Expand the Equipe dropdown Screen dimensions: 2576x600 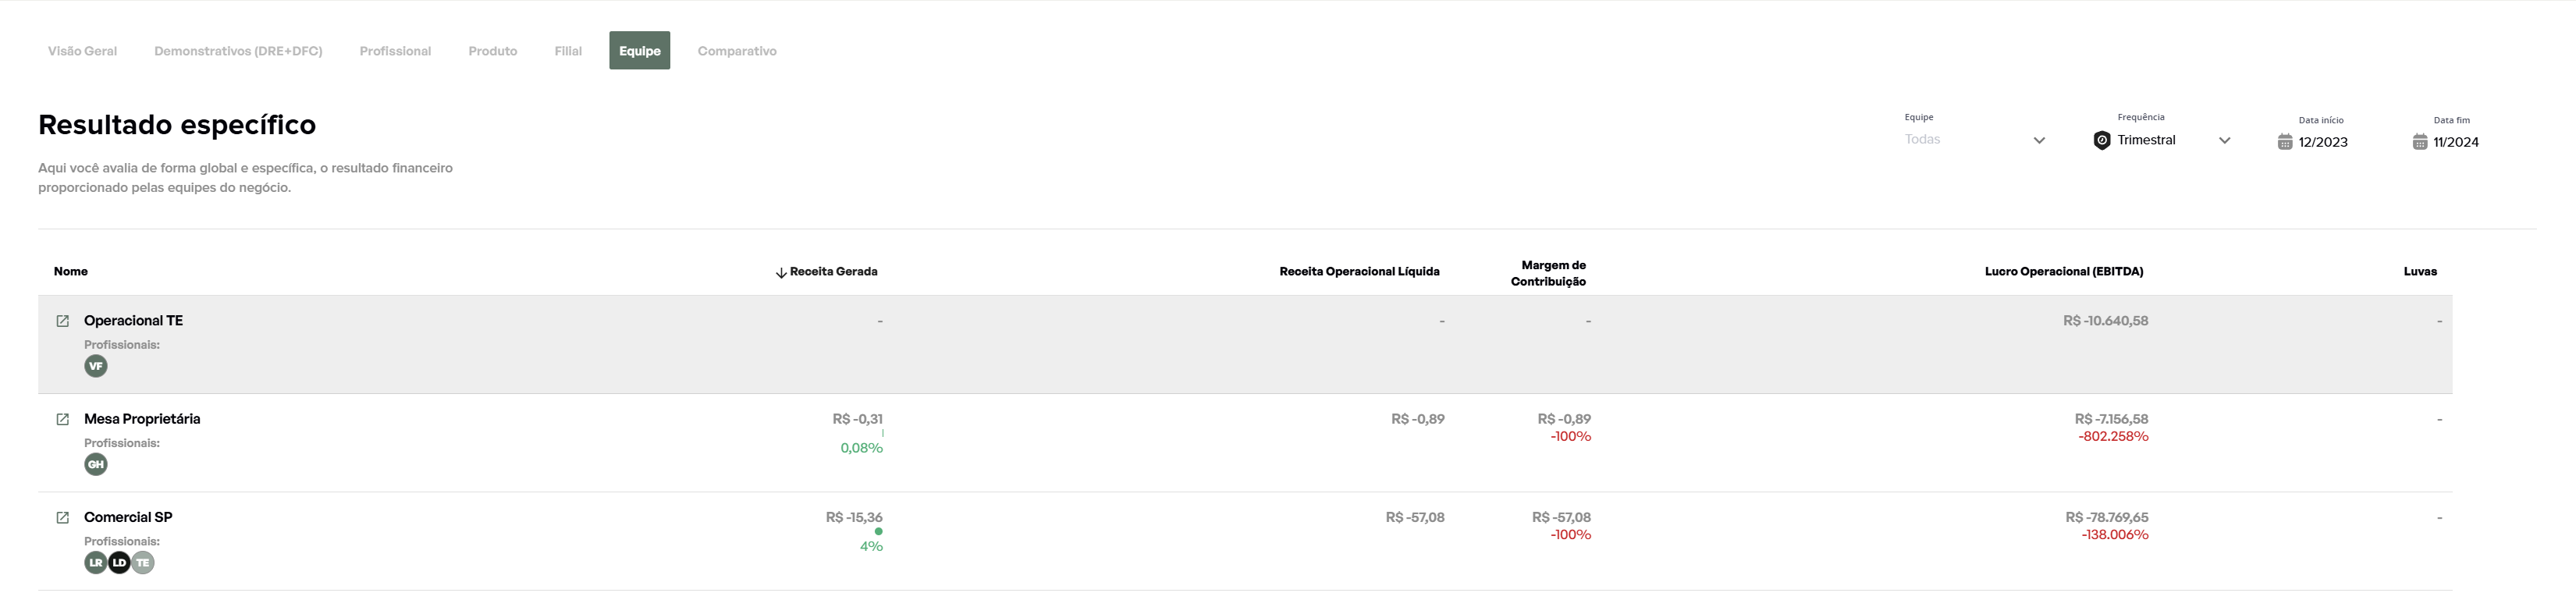2039,140
